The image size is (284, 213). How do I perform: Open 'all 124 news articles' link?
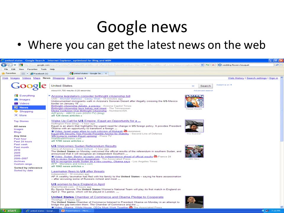(67, 116)
